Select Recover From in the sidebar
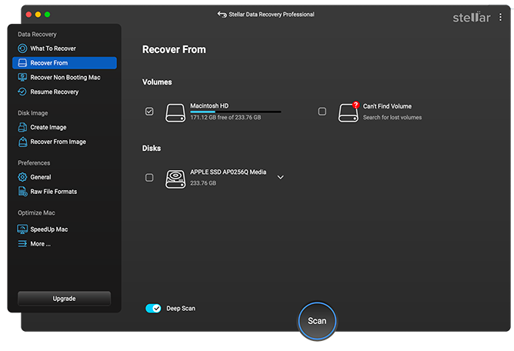The width and height of the screenshot is (514, 351). (65, 63)
